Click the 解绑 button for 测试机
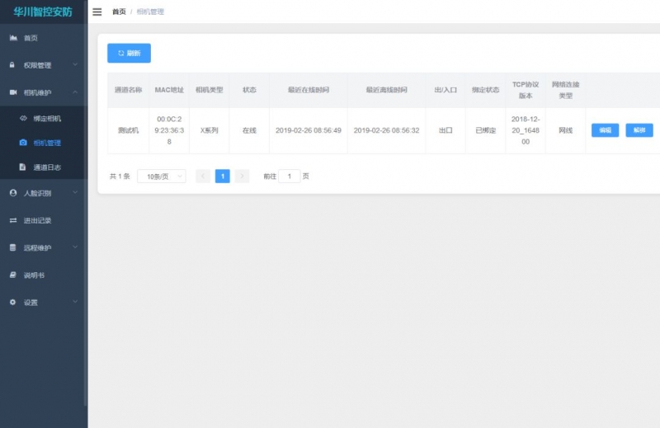The height and width of the screenshot is (428, 660). coord(639,130)
